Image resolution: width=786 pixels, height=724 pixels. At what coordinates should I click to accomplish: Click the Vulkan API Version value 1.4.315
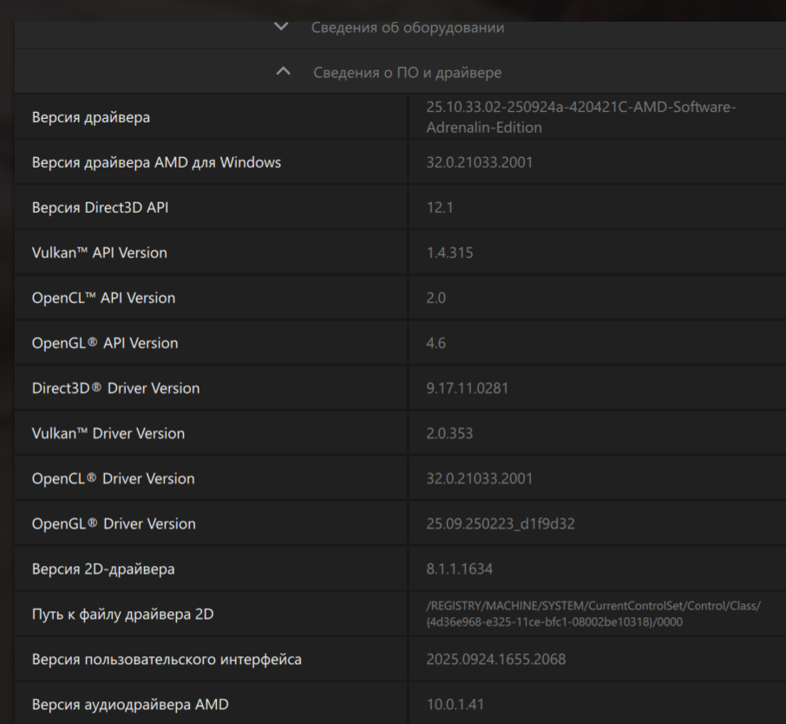(449, 253)
